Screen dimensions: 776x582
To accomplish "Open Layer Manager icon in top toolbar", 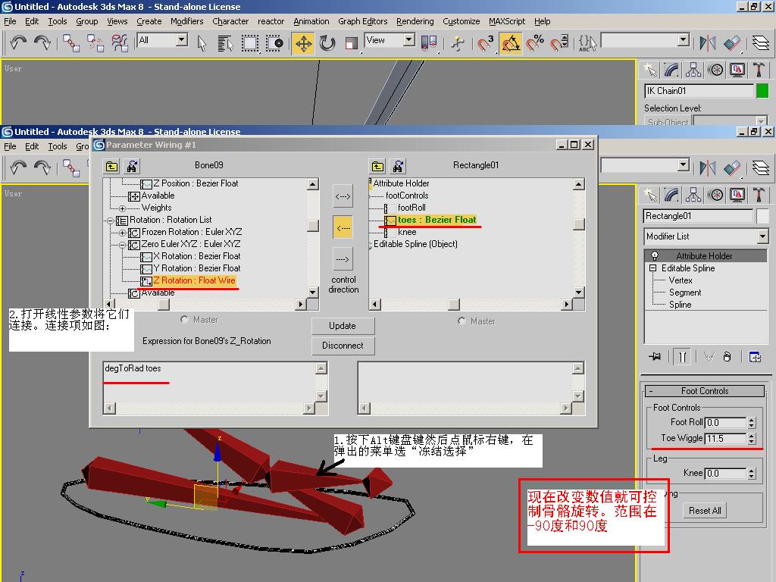I will click(761, 43).
